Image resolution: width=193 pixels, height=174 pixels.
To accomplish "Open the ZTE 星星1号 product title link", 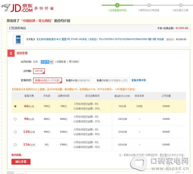I will [x=100, y=39].
